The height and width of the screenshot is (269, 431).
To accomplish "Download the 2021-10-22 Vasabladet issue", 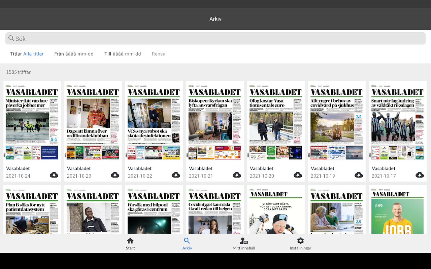I will click(x=176, y=175).
